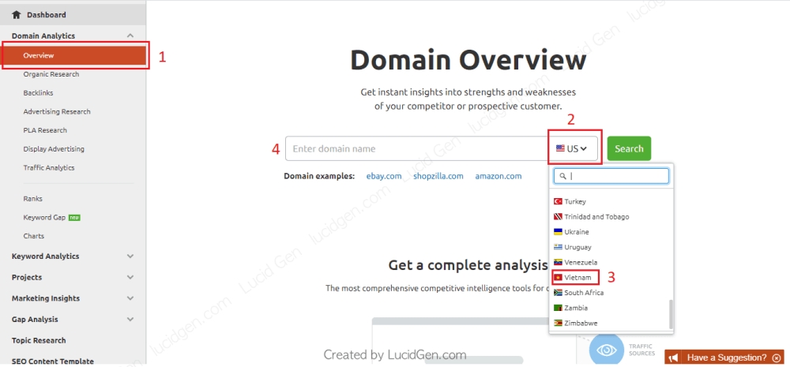Open PLA Research
Viewport: 790px width, 367px height.
click(x=45, y=130)
